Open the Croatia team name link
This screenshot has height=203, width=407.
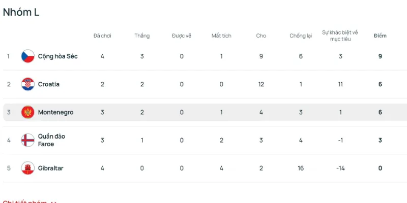49,84
